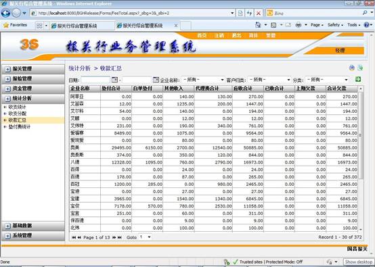Open 收支分配 in the sidebar tree
Image resolution: width=375 pixels, height=267 pixels.
click(x=17, y=114)
